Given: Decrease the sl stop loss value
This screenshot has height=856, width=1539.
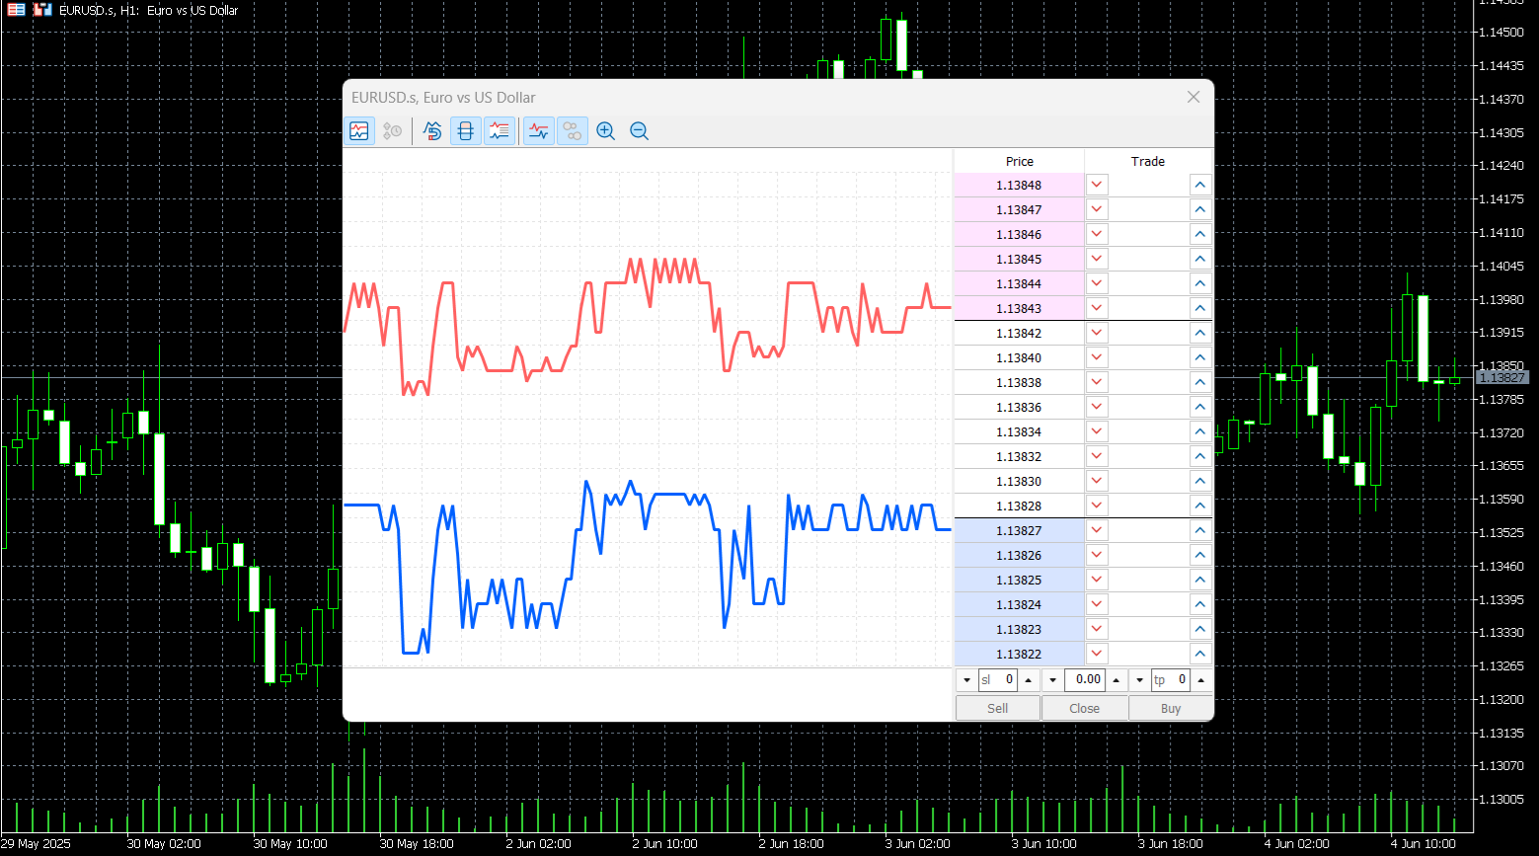Looking at the screenshot, I should click(966, 679).
